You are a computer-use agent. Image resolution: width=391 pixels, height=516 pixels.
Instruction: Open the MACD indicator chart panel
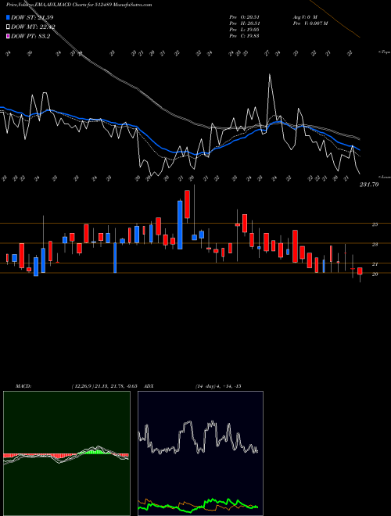tap(66, 453)
